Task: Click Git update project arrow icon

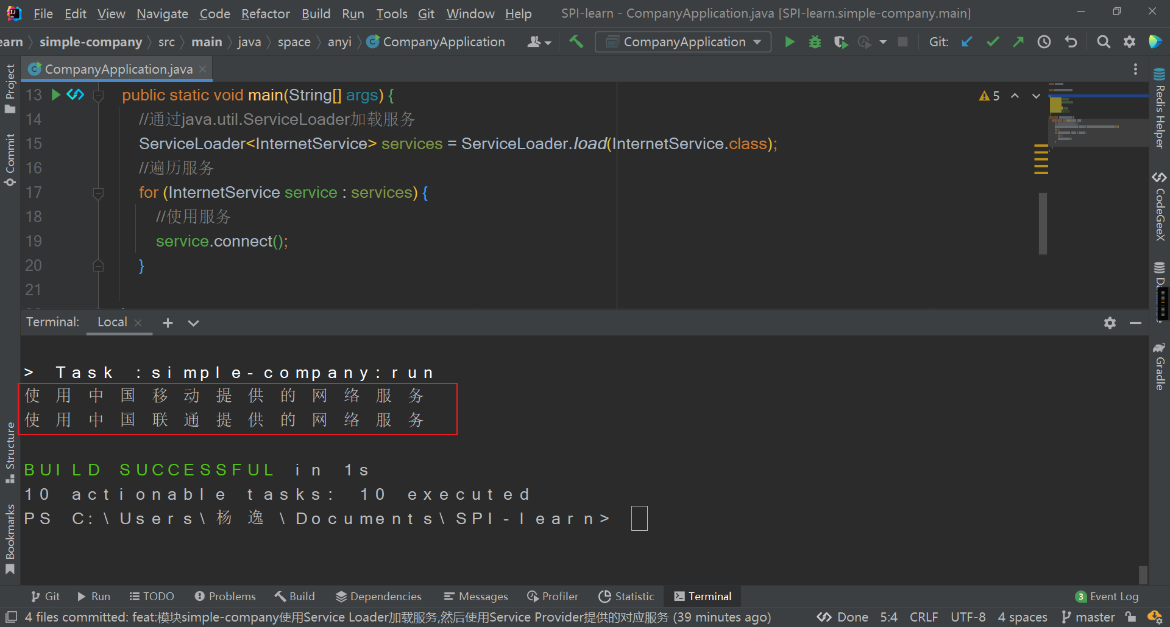Action: [x=966, y=42]
